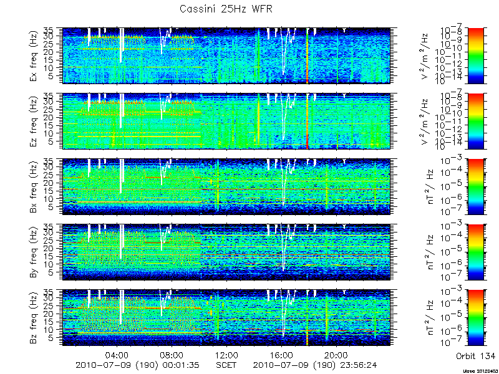Image resolution: width=499 pixels, height=374 pixels.
Task: Select the "Bz freq (Hz)" axis label
Action: [x=34, y=318]
